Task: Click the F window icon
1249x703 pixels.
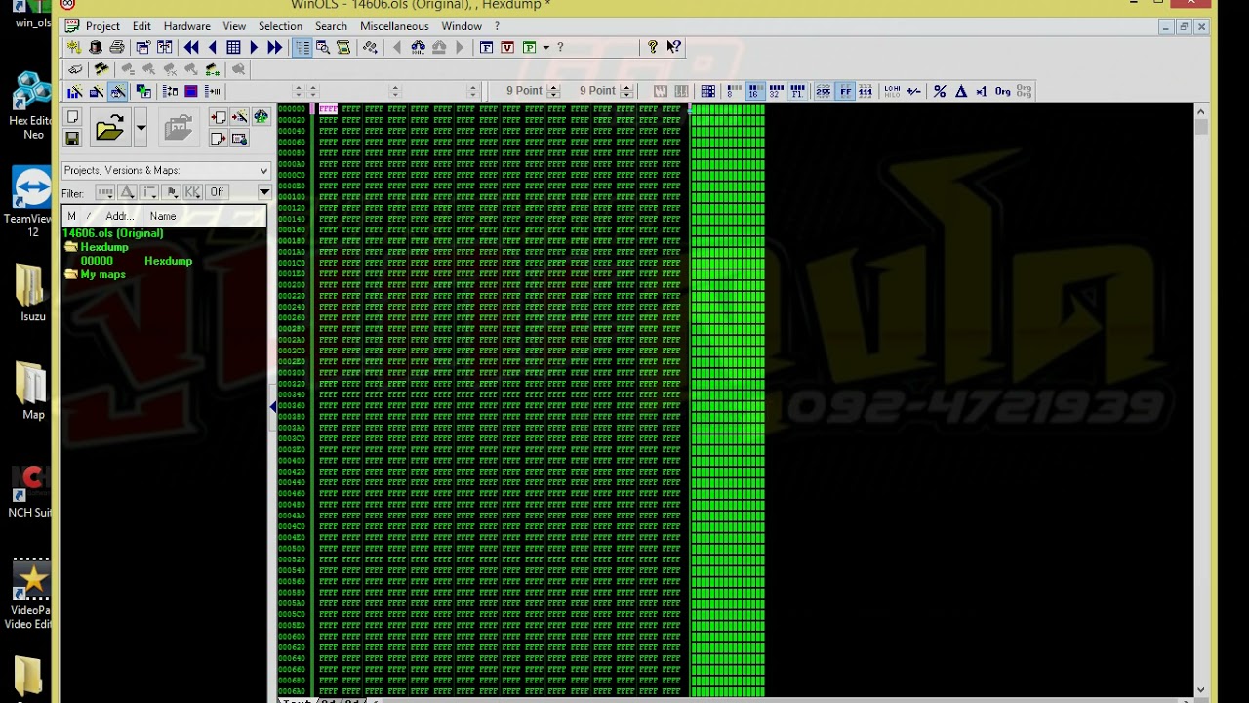Action: pyautogui.click(x=486, y=47)
